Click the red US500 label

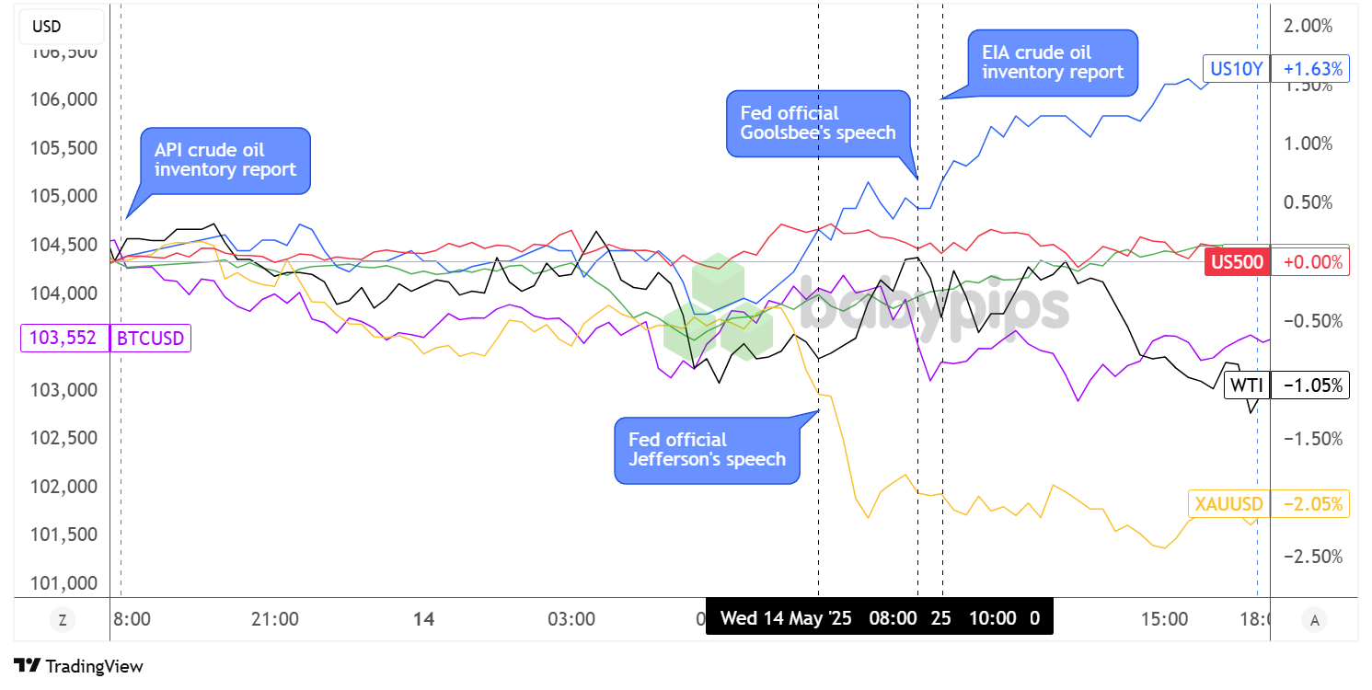tap(1237, 261)
